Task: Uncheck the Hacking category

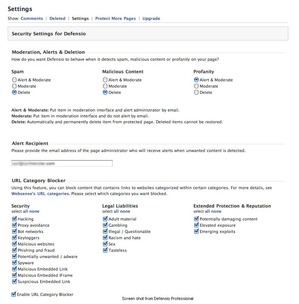Action: coord(14,219)
